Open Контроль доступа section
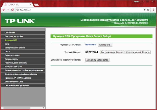 (x=23, y=67)
